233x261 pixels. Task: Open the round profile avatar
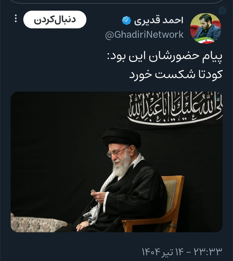click(x=206, y=29)
